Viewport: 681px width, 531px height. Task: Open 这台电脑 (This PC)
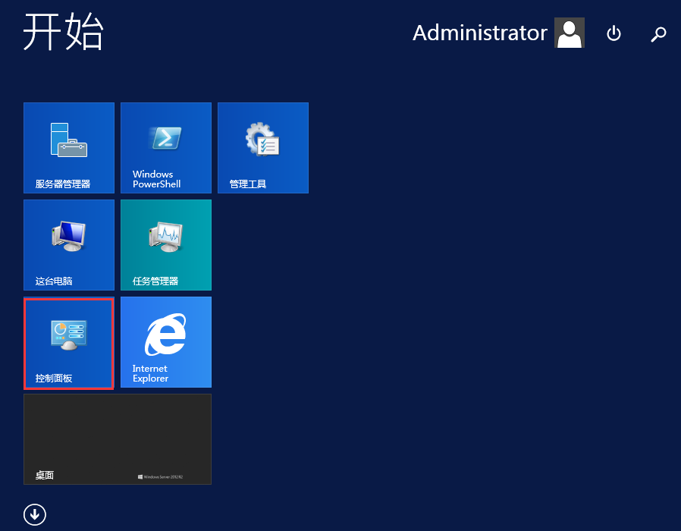(68, 244)
